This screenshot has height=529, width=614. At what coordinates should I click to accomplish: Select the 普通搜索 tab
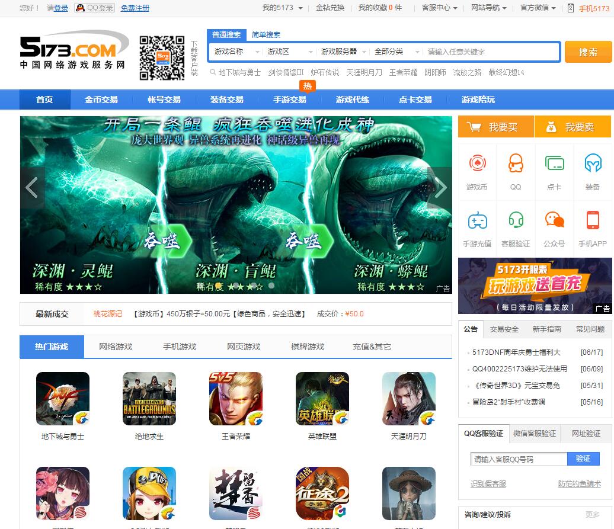click(226, 35)
